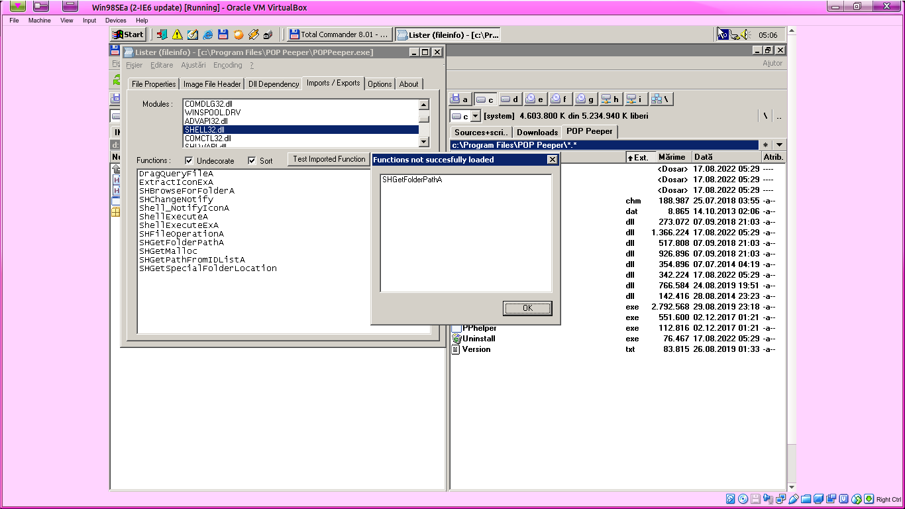
Task: Click the Modules list scroll-down arrow
Action: tap(424, 142)
